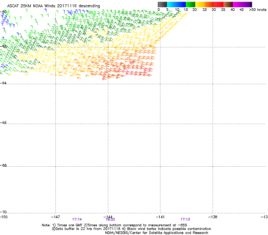The height and width of the screenshot is (235, 268).
Task: Click legend tick label '45'
Action: [x=242, y=10]
